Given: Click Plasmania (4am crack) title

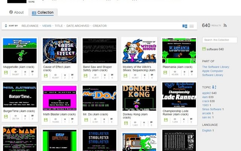Looking at the screenshot, I should [177, 67].
